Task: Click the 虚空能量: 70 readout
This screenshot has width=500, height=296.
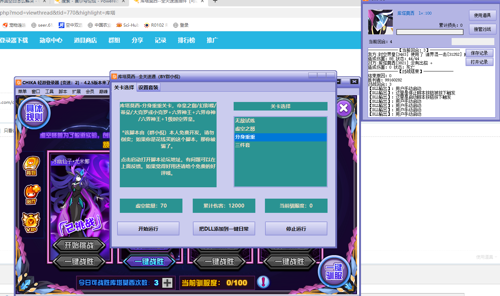Action: 151,206
